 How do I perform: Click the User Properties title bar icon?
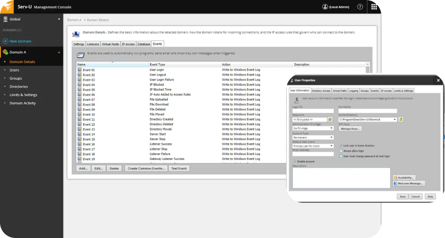pos(291,80)
